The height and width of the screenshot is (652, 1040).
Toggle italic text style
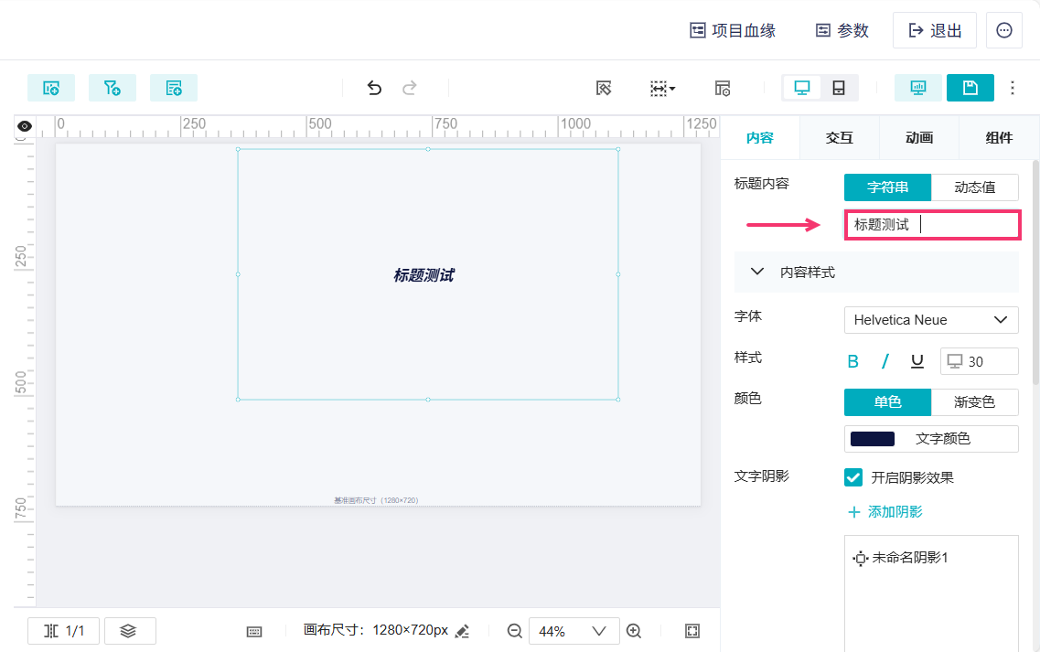pos(885,361)
